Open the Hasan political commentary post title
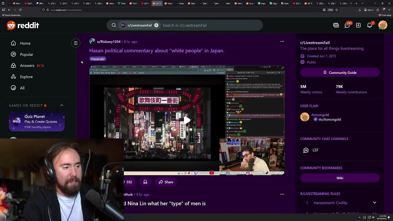 click(157, 51)
